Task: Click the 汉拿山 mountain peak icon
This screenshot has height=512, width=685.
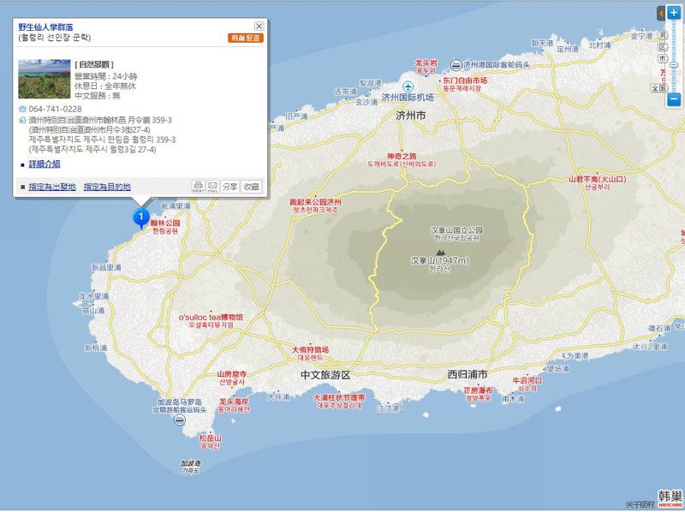Action: (x=440, y=253)
